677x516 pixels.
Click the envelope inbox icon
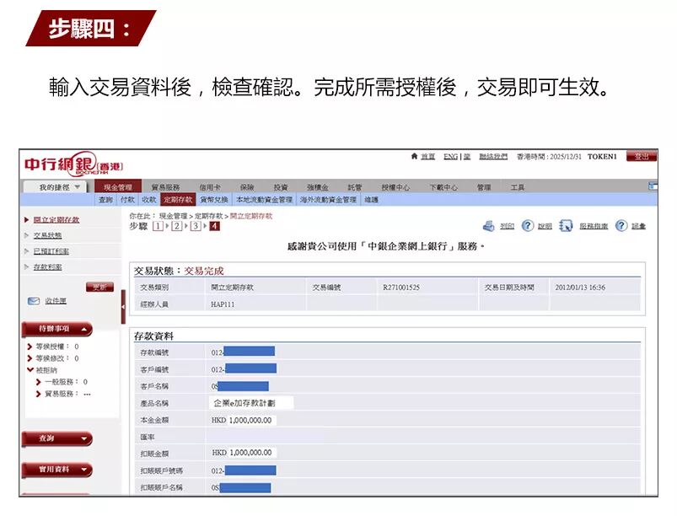(34, 301)
